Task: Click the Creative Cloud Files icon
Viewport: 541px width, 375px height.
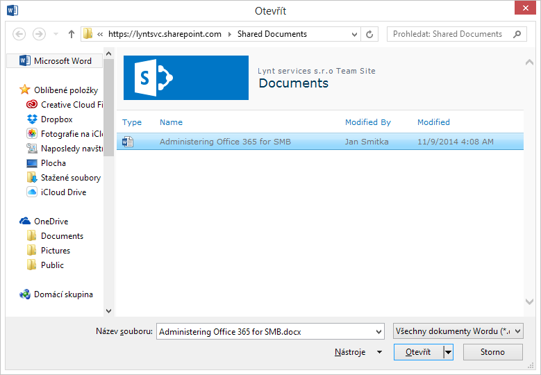Action: coord(32,104)
